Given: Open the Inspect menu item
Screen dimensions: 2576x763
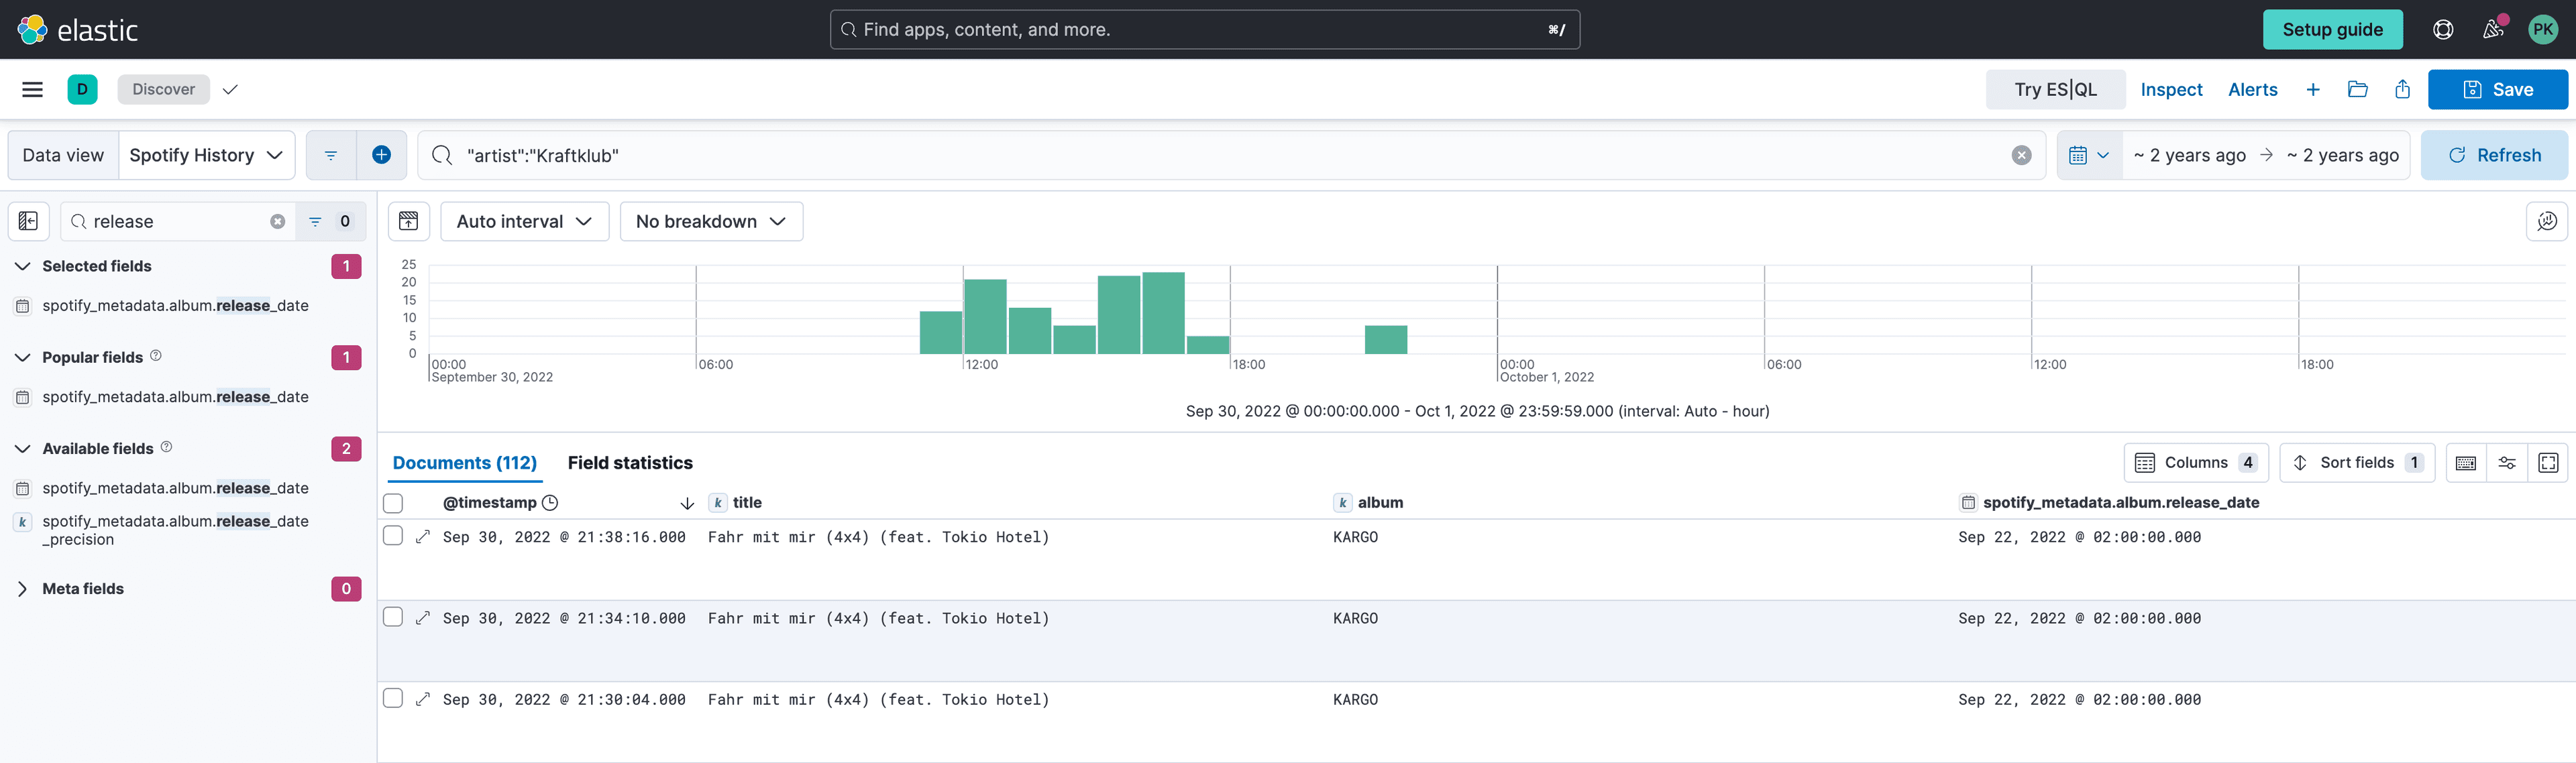Looking at the screenshot, I should (x=2171, y=89).
